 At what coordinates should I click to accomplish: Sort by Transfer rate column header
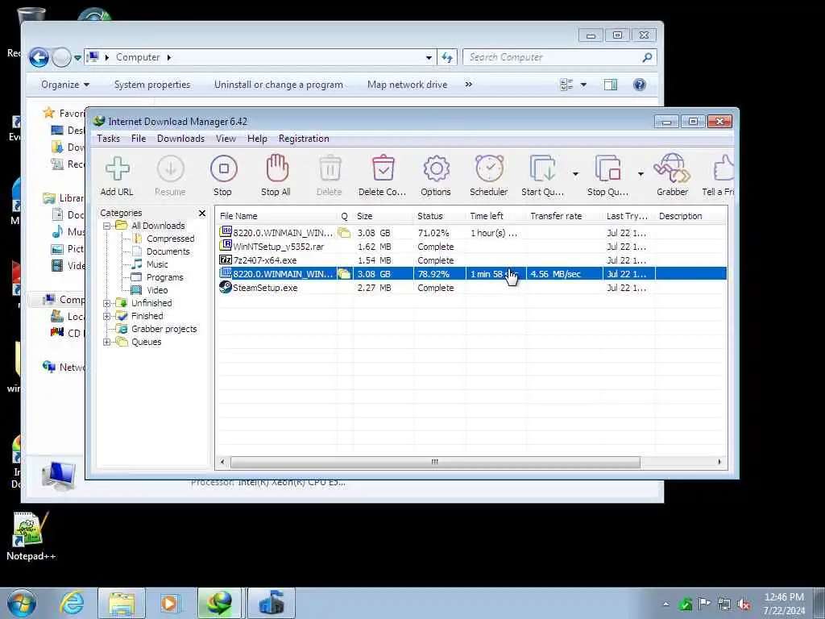(x=564, y=216)
